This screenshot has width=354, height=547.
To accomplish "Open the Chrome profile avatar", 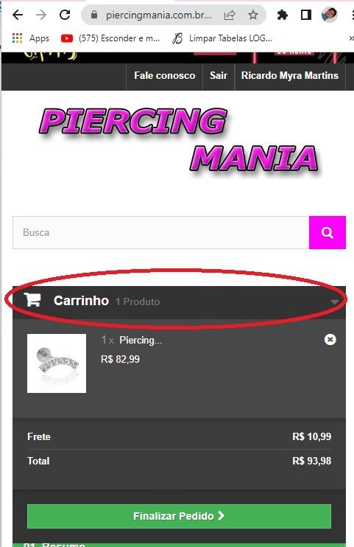I will tap(329, 15).
